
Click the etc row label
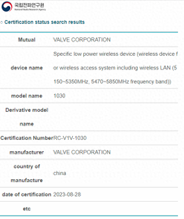pos(27,209)
